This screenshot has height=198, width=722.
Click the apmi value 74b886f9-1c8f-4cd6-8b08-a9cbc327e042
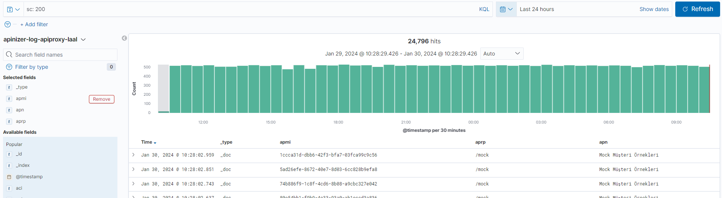(328, 184)
